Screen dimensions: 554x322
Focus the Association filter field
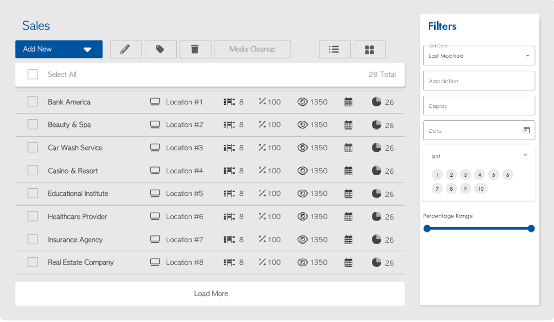coord(479,81)
